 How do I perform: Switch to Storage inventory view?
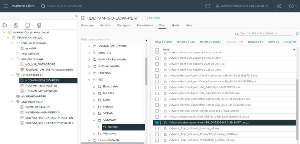28,25
